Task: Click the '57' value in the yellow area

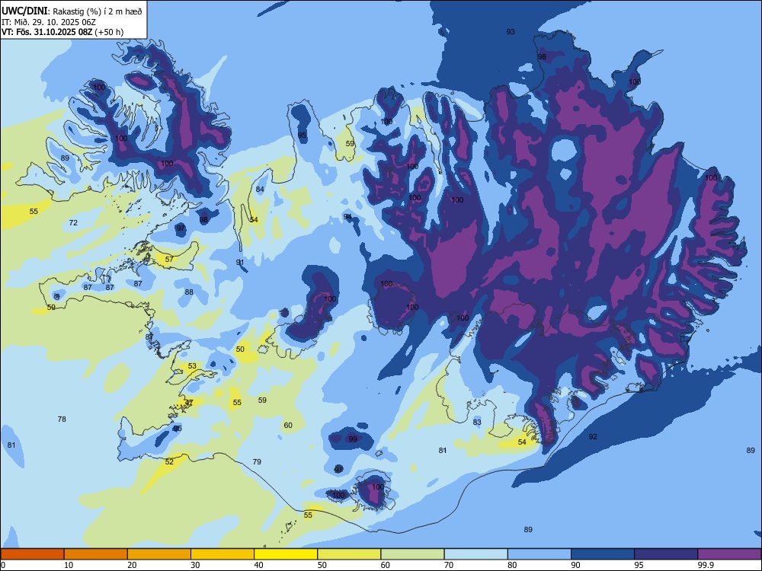Action: [169, 260]
